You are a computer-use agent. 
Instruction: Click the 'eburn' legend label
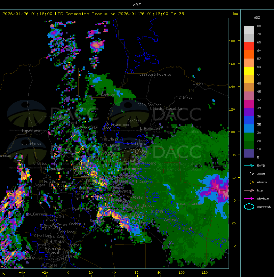coord(262,182)
